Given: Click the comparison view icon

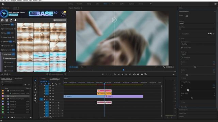Looking at the screenshot, I should click(145, 74).
